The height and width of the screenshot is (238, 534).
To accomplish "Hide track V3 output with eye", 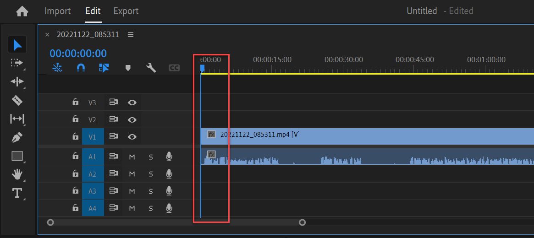I will 132,103.
